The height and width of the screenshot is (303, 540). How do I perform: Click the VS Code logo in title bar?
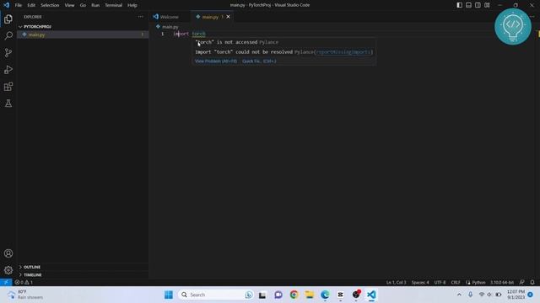pyautogui.click(x=7, y=5)
